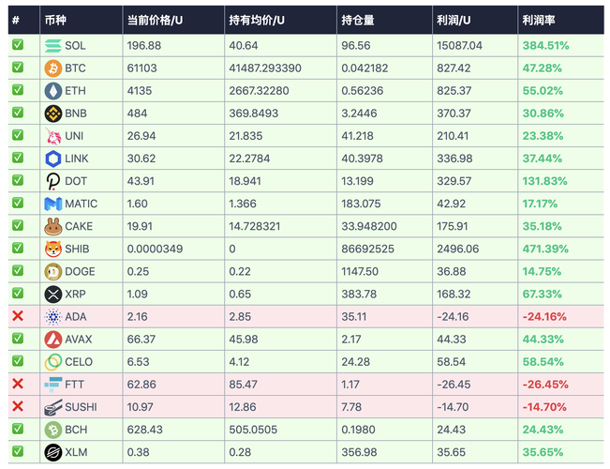
Task: Click the green check in ETH row
Action: click(x=18, y=90)
